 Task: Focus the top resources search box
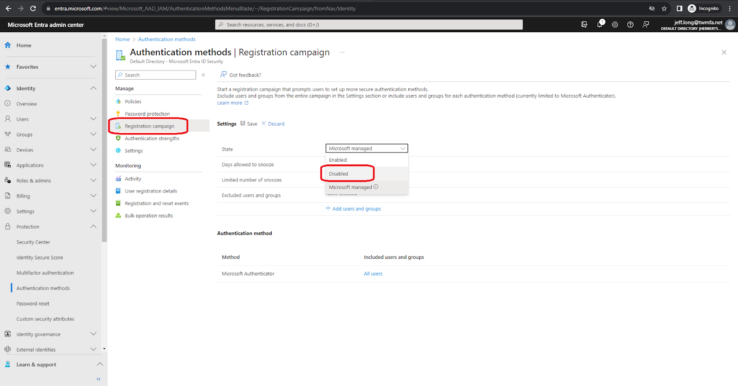pyautogui.click(x=369, y=24)
